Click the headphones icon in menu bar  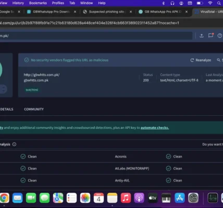click(172, 3)
